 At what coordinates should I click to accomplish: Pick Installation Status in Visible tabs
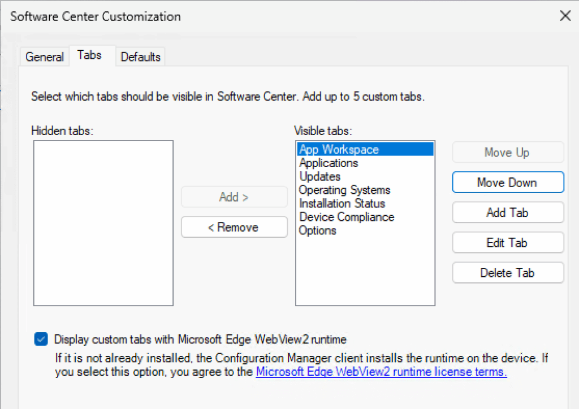click(x=342, y=204)
